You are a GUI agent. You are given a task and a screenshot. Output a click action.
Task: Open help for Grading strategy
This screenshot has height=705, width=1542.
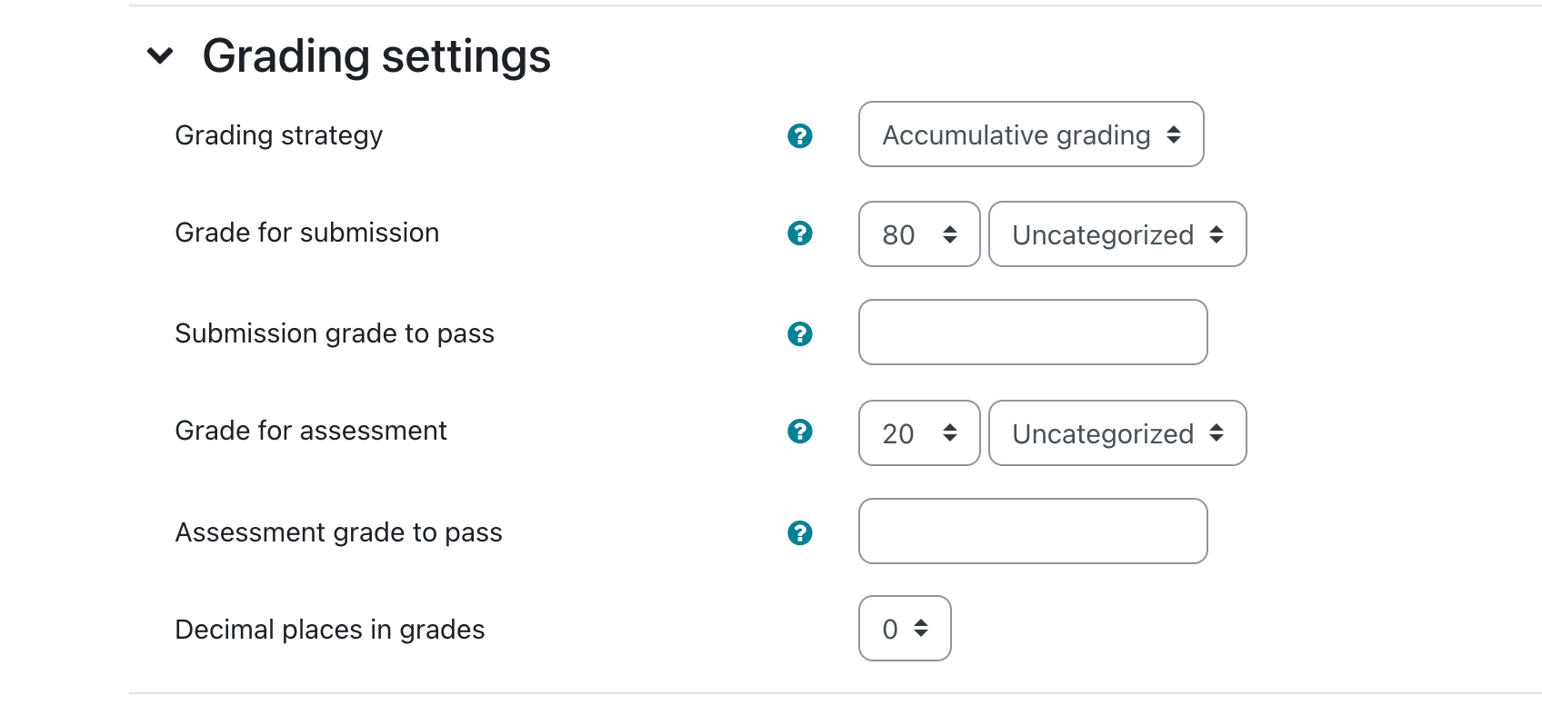click(x=799, y=135)
